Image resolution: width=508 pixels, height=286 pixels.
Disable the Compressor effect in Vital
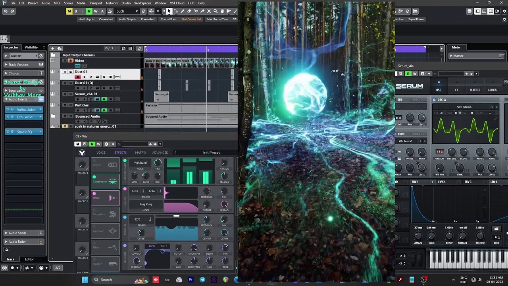pos(94,177)
